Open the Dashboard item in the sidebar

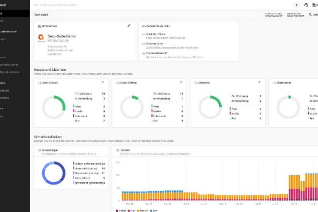click(5, 90)
